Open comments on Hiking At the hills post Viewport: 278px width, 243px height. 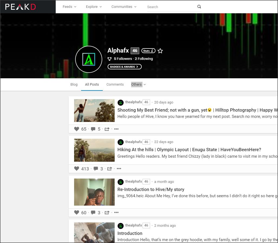point(96,169)
